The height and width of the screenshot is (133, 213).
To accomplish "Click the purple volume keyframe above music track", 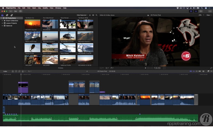I will [140, 114].
